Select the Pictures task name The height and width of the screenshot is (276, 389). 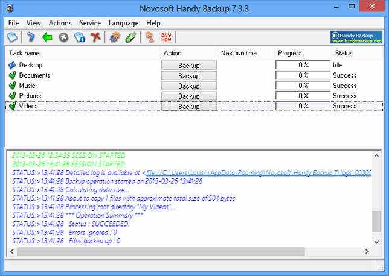coord(30,96)
